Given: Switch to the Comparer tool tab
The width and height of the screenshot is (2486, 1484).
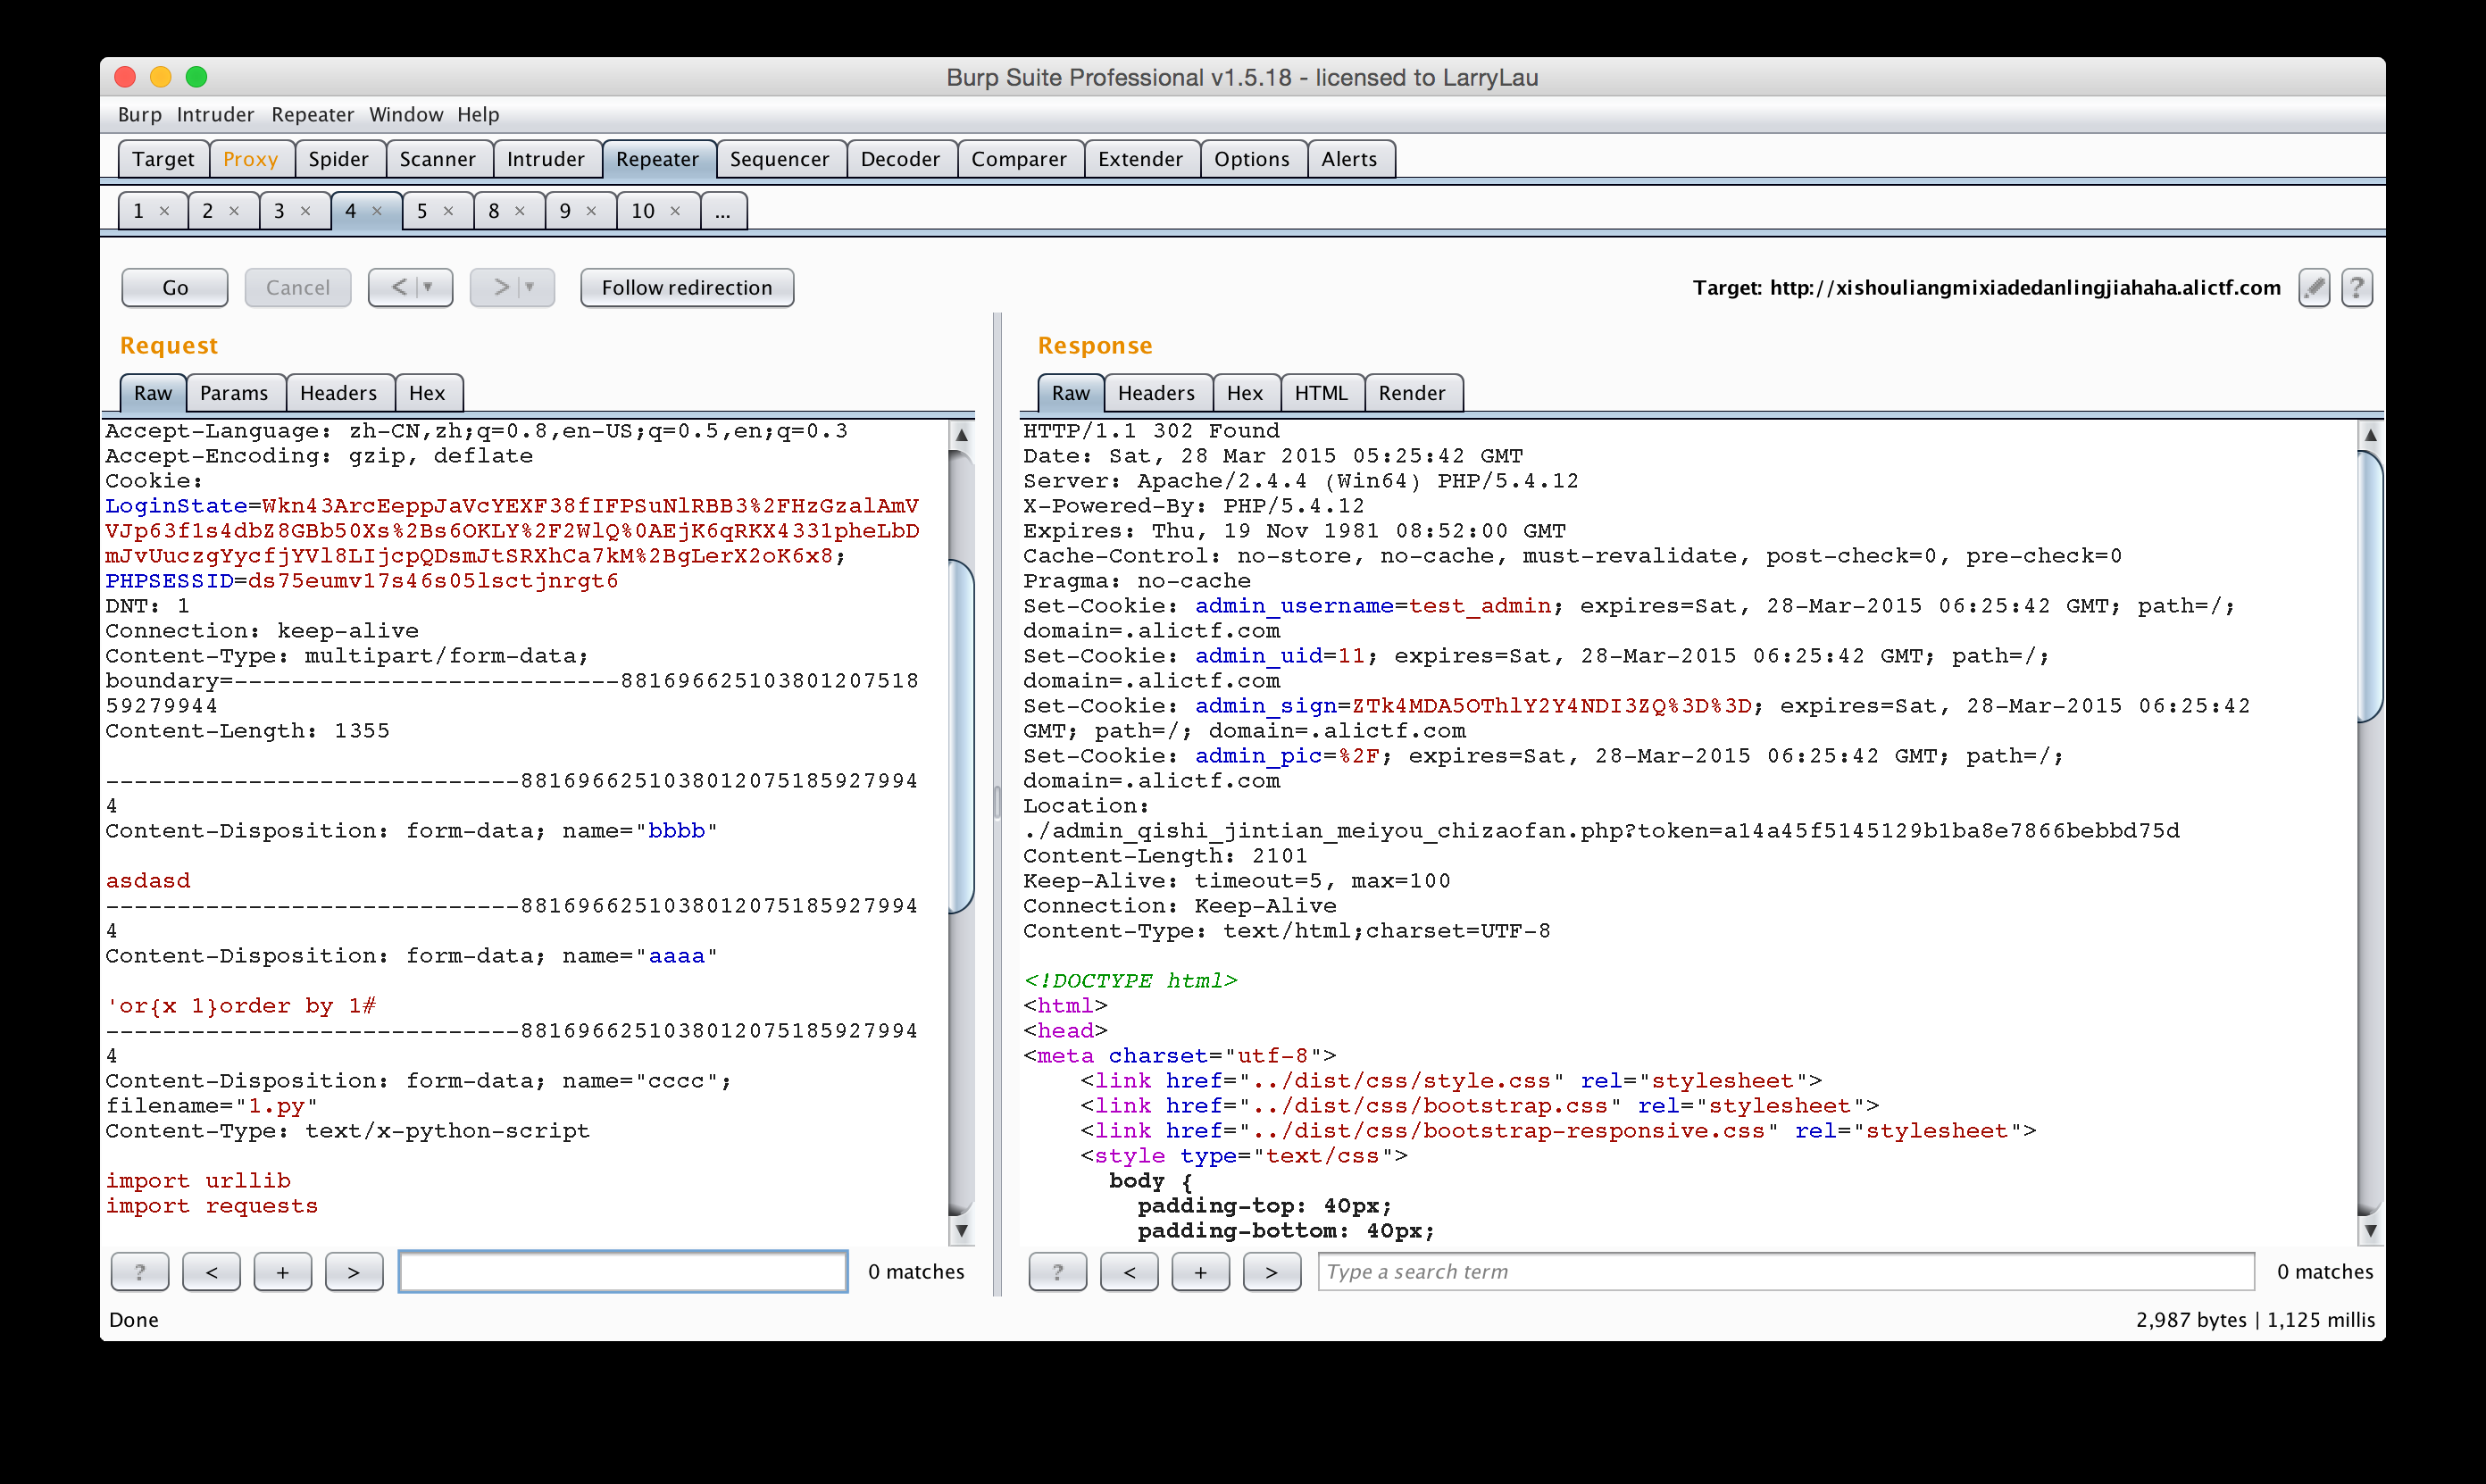Looking at the screenshot, I should (1020, 159).
